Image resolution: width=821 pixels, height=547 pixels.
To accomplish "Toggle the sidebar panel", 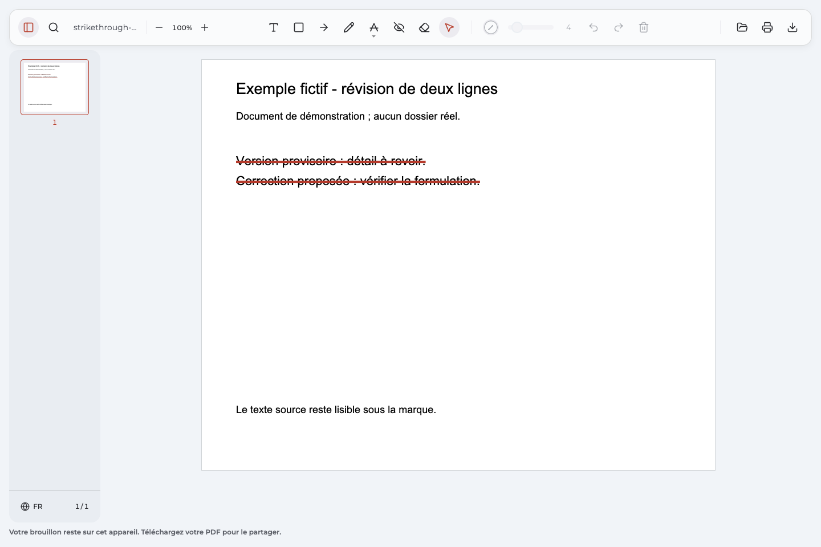I will (29, 27).
